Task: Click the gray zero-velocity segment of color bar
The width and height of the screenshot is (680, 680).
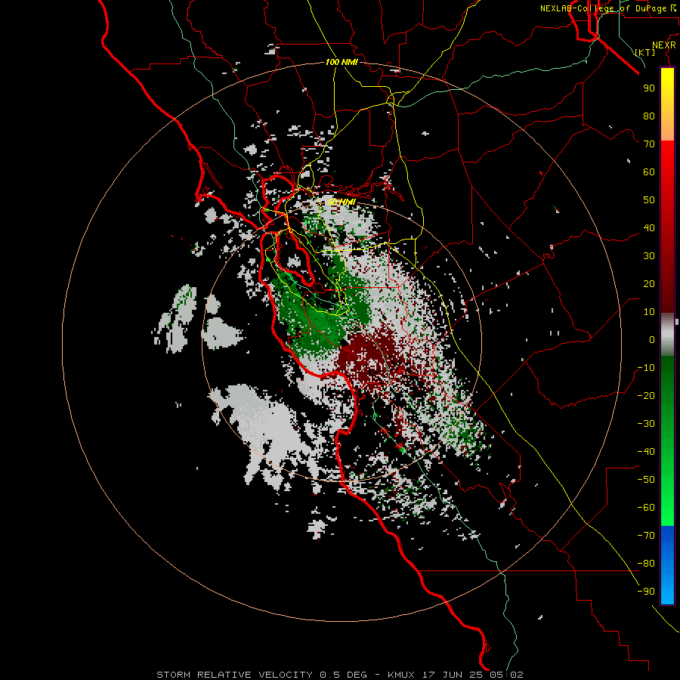Action: (x=667, y=335)
